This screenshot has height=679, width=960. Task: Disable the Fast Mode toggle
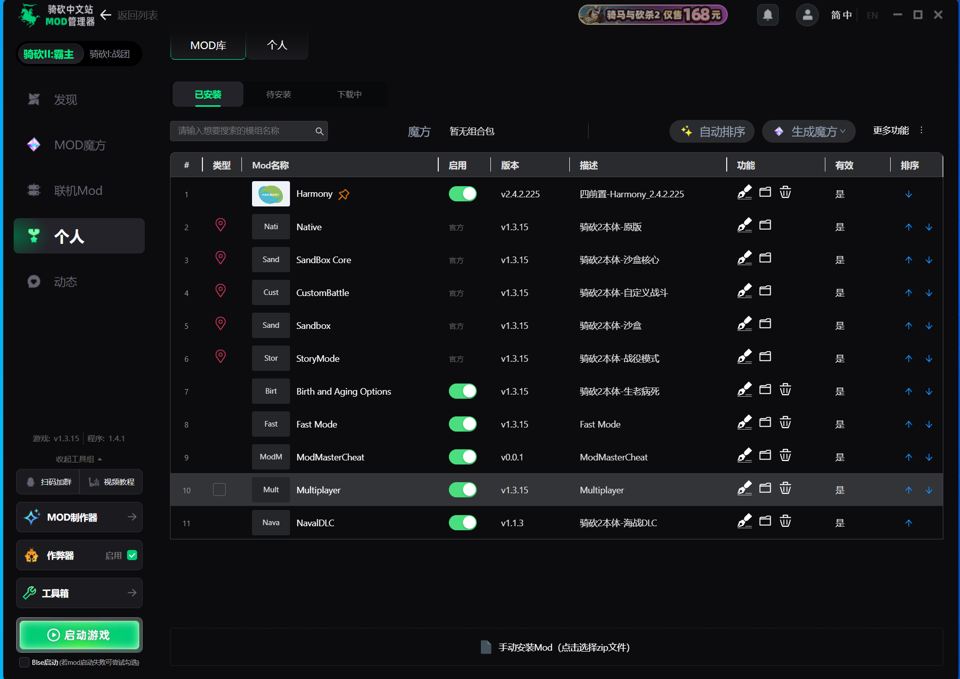coord(463,424)
